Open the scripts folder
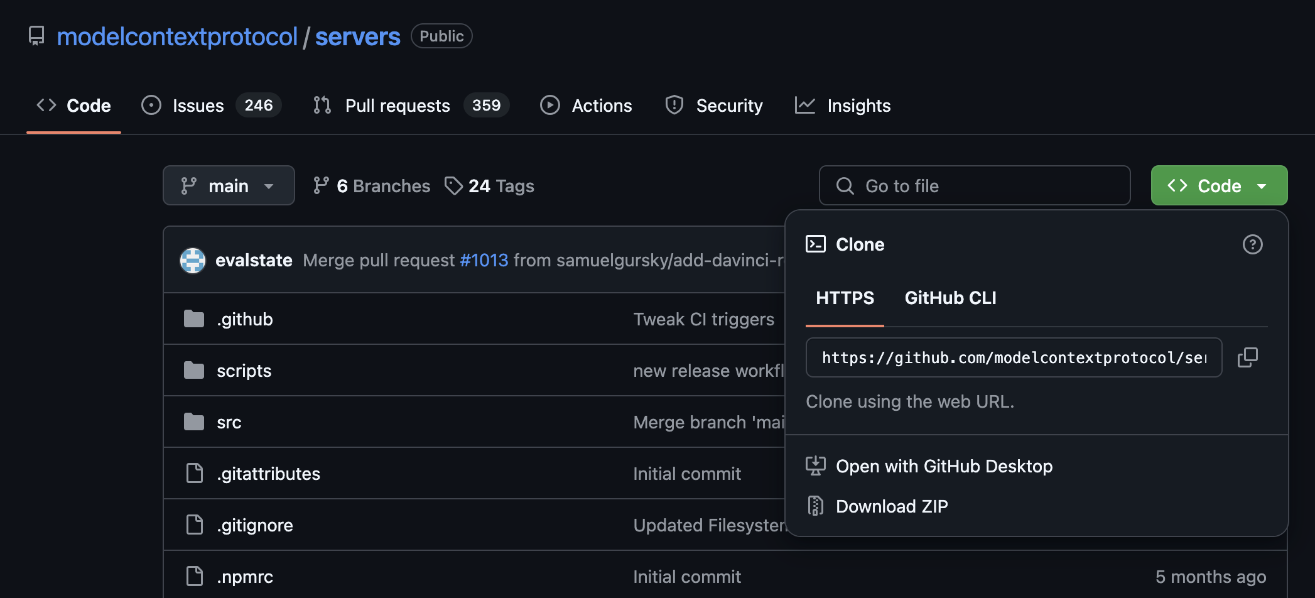 [244, 371]
